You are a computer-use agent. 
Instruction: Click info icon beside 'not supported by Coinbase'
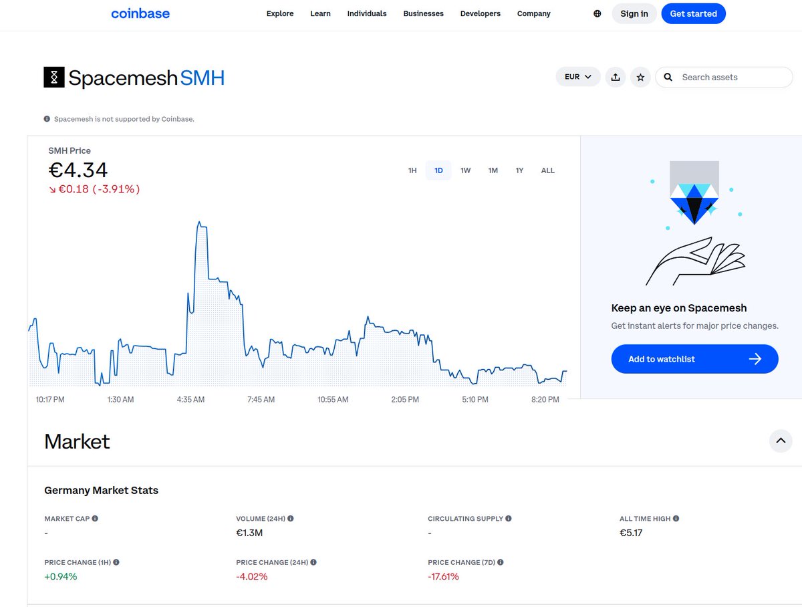click(x=47, y=119)
